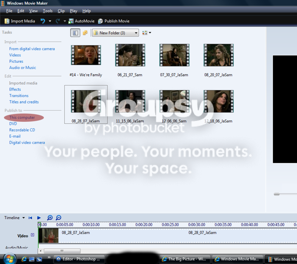Select the 12_06_06_Sam clip thumbnail
This screenshot has width=297, height=264.
(174, 101)
